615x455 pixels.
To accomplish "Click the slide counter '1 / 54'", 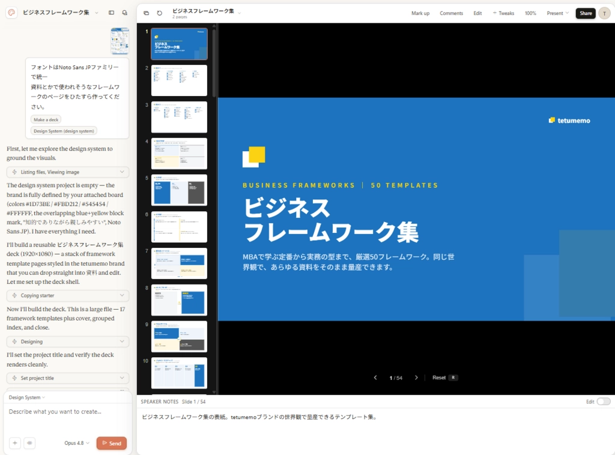I will point(396,378).
